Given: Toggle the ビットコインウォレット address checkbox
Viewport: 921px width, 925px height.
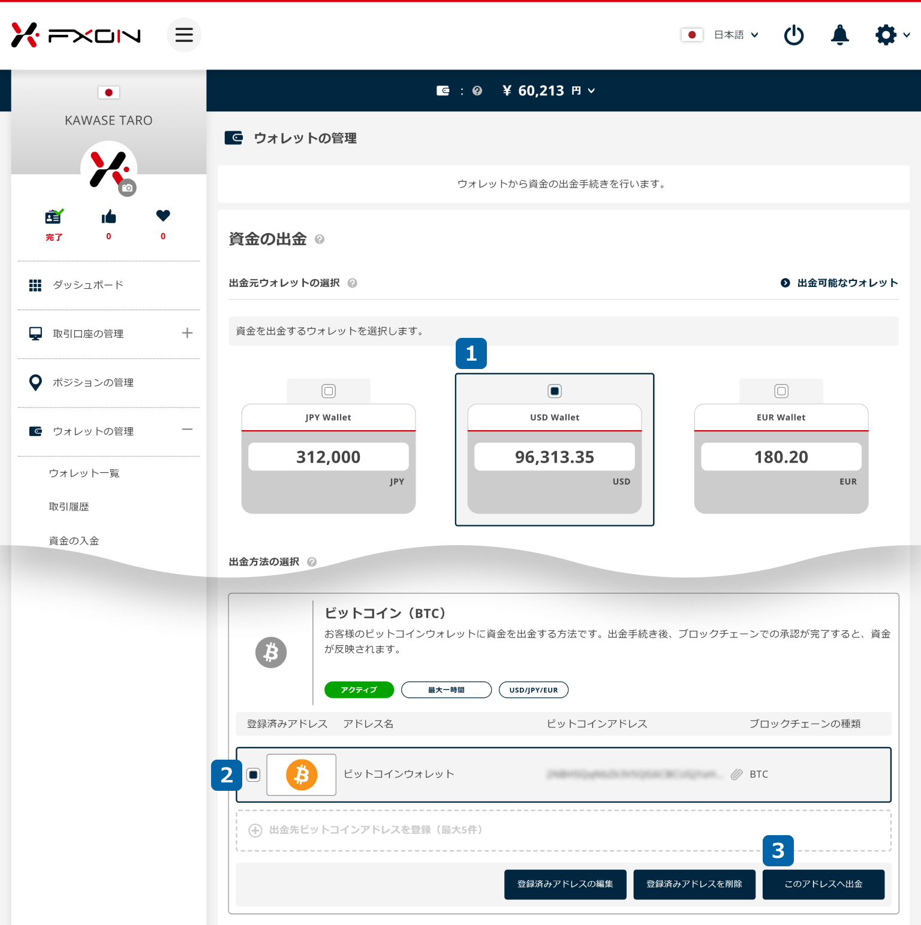Looking at the screenshot, I should (x=254, y=775).
